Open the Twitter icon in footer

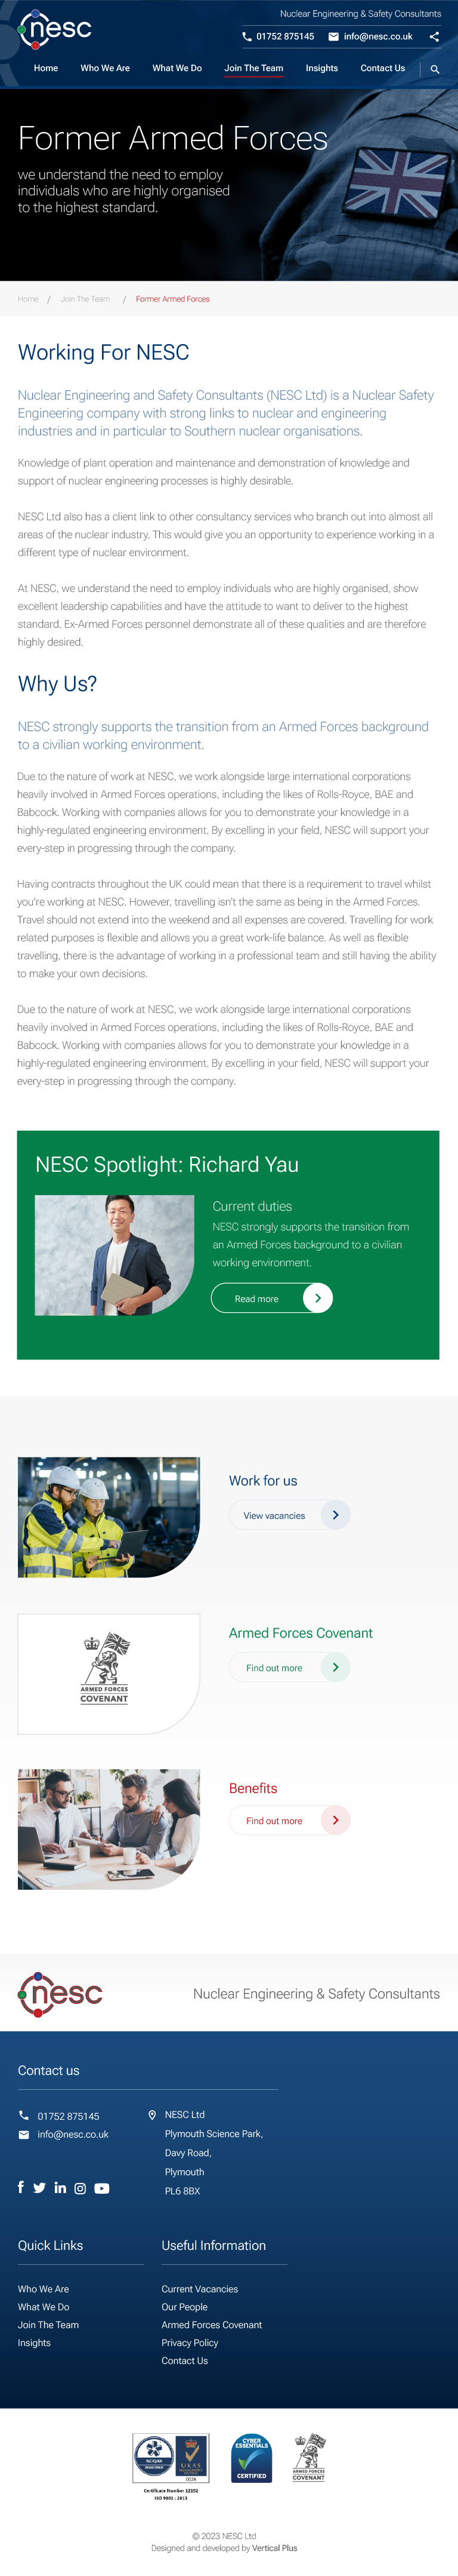(39, 2187)
